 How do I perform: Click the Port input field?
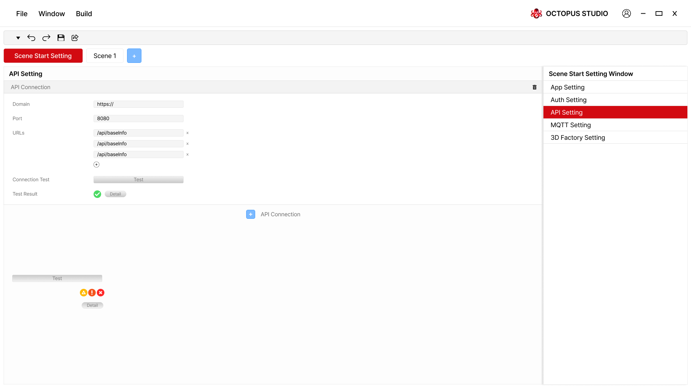(138, 119)
